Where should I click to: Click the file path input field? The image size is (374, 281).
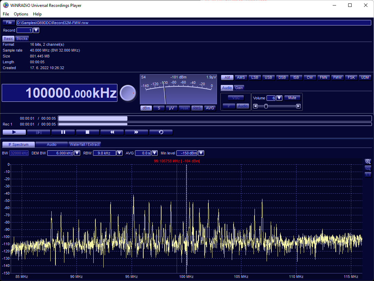click(x=194, y=23)
